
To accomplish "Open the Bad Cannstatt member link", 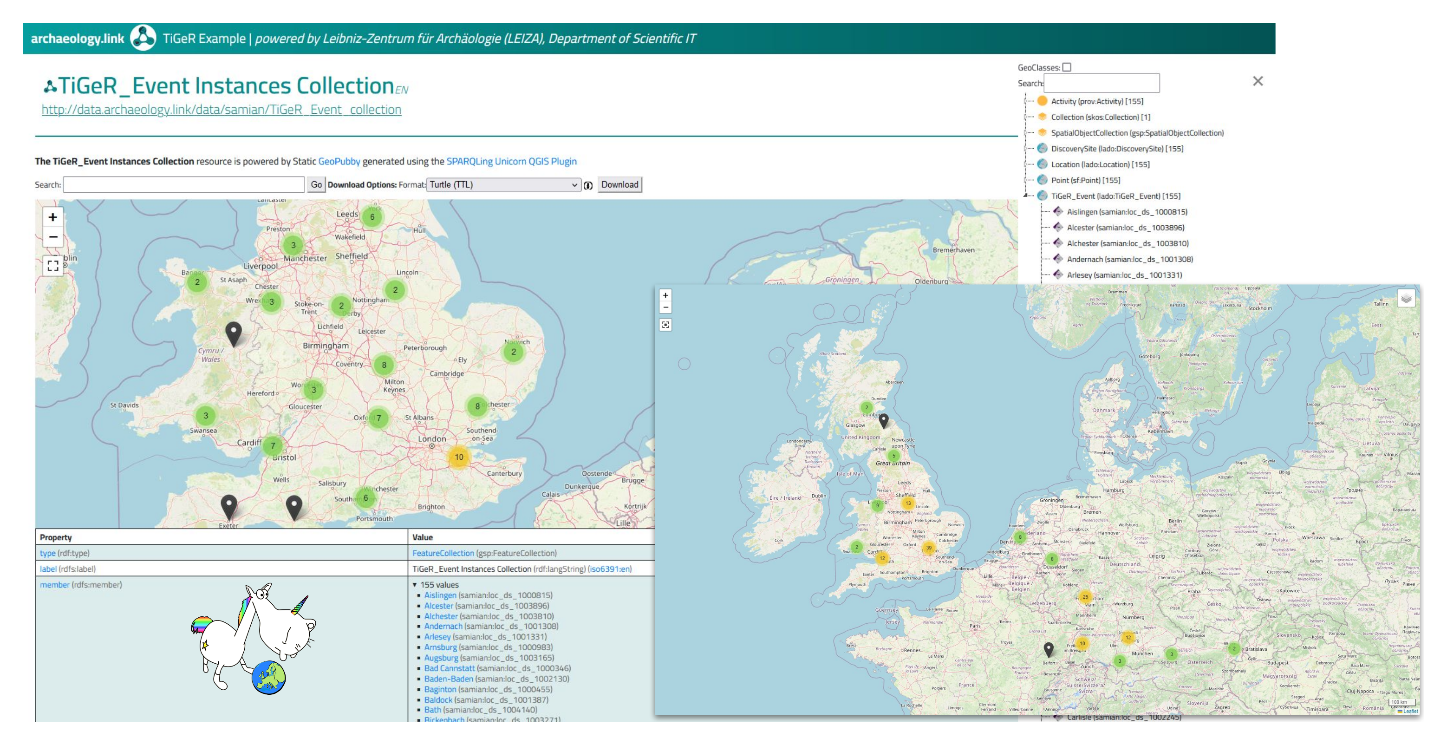I will pyautogui.click(x=450, y=668).
